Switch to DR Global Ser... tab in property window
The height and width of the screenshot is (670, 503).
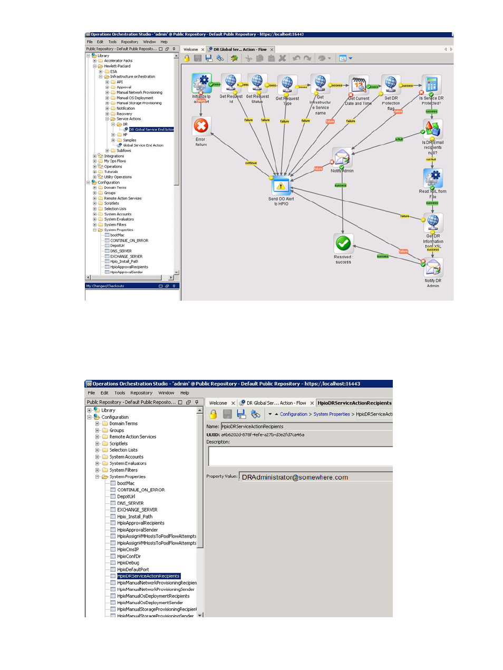pos(276,403)
